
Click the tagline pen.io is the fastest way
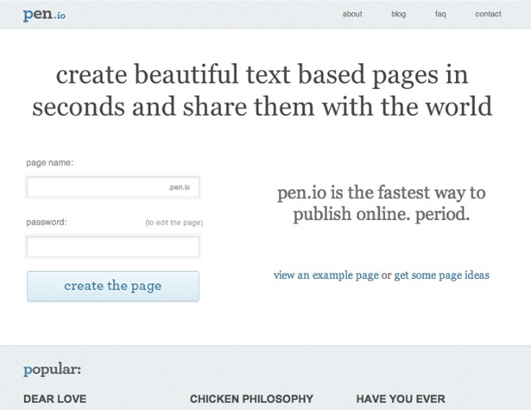pos(382,203)
